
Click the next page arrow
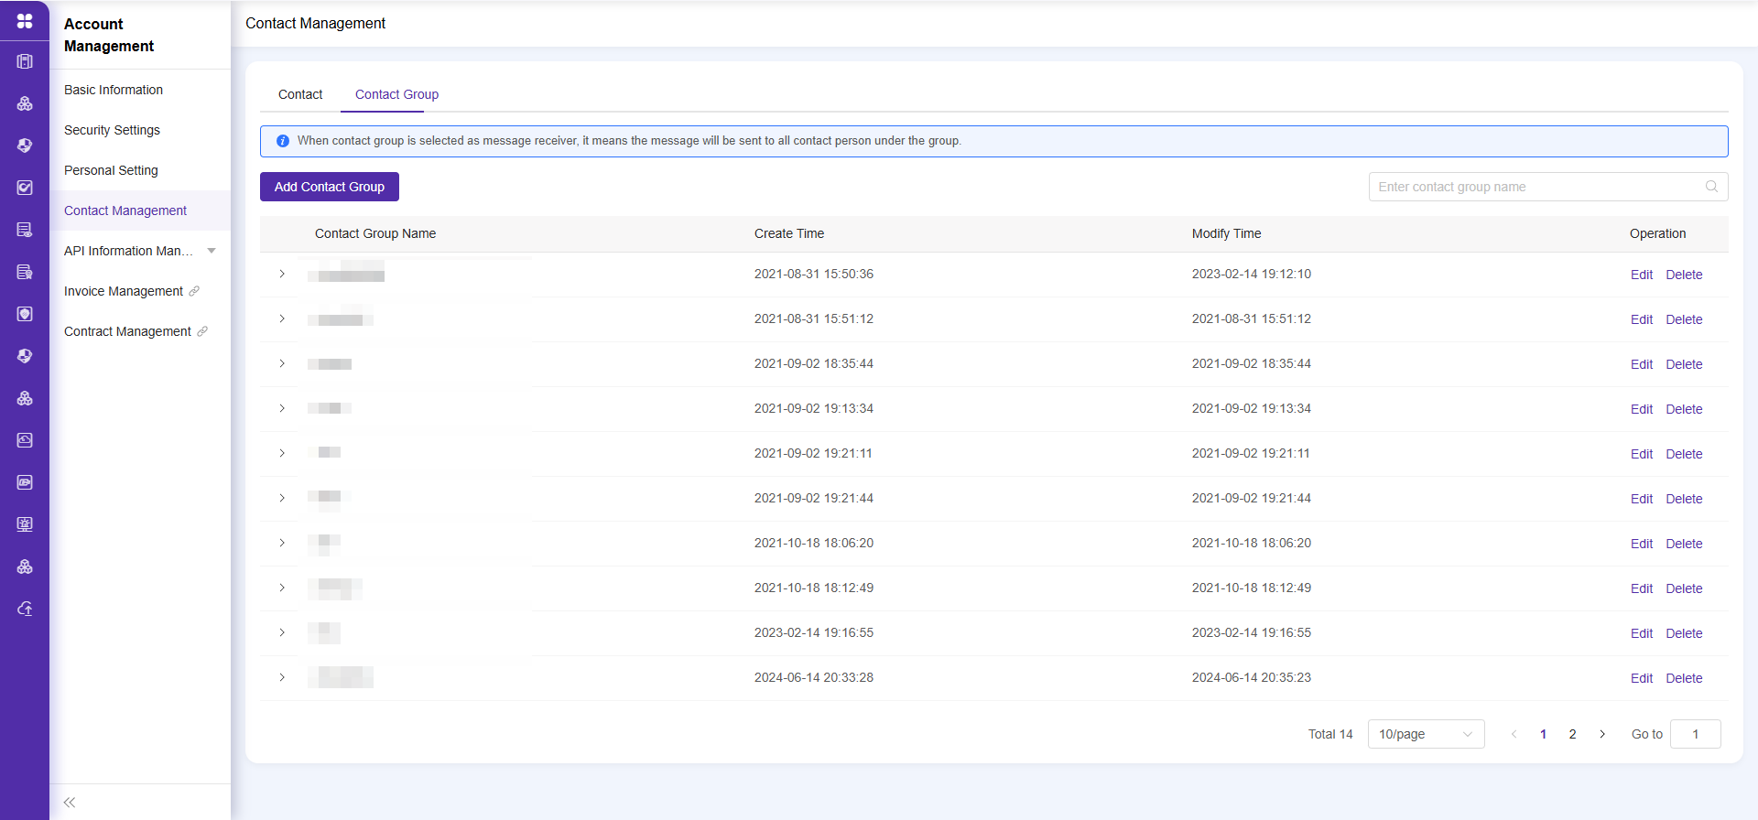1602,734
